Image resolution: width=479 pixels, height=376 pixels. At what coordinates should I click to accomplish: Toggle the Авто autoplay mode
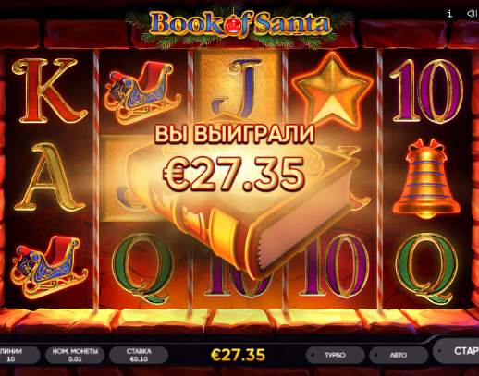(x=399, y=355)
